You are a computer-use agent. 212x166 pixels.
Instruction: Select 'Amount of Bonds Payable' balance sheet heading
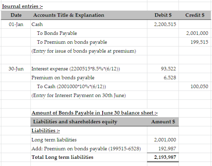(x=95, y=113)
